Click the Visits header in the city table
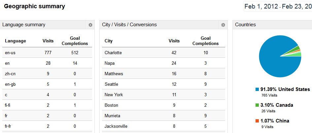Image resolution: width=312 pixels, height=133 pixels. point(174,41)
